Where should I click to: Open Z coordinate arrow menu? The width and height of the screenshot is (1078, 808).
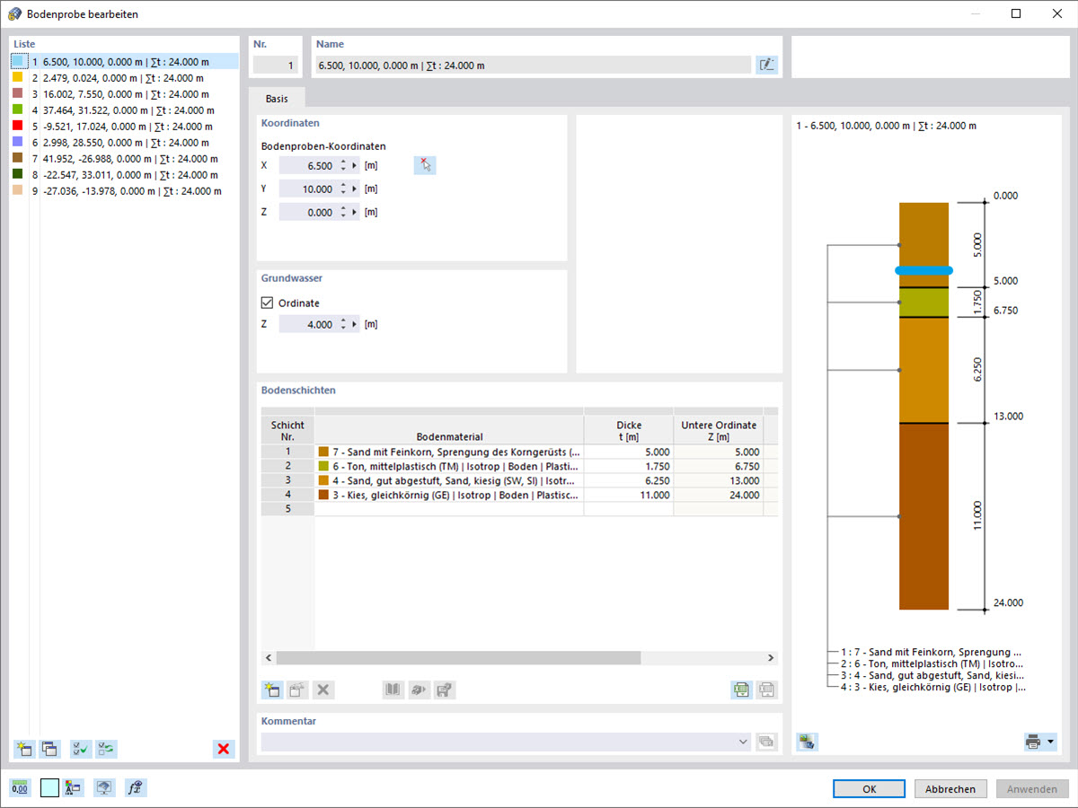point(355,212)
